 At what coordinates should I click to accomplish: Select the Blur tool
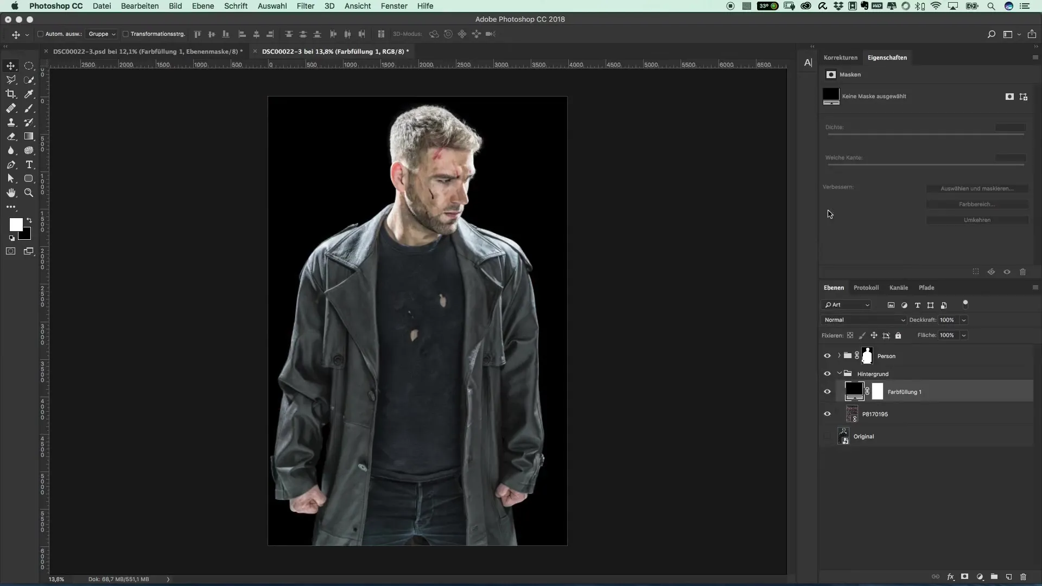11,151
